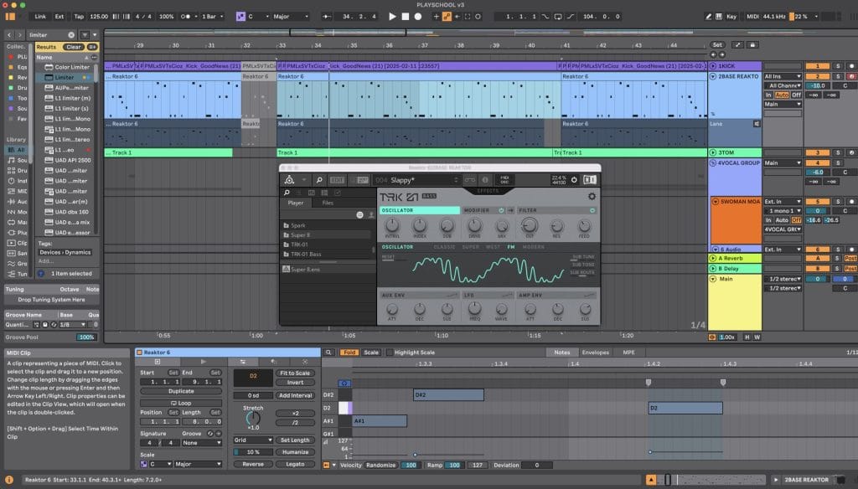
Task: Click the headphone icon in piano roll
Action: tap(343, 383)
